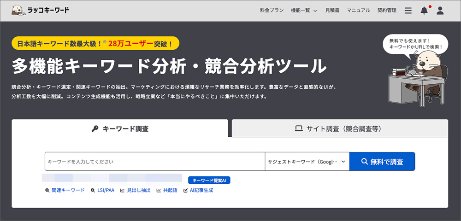Open the 見出し抽出 link
This screenshot has width=461, height=221.
point(136,190)
